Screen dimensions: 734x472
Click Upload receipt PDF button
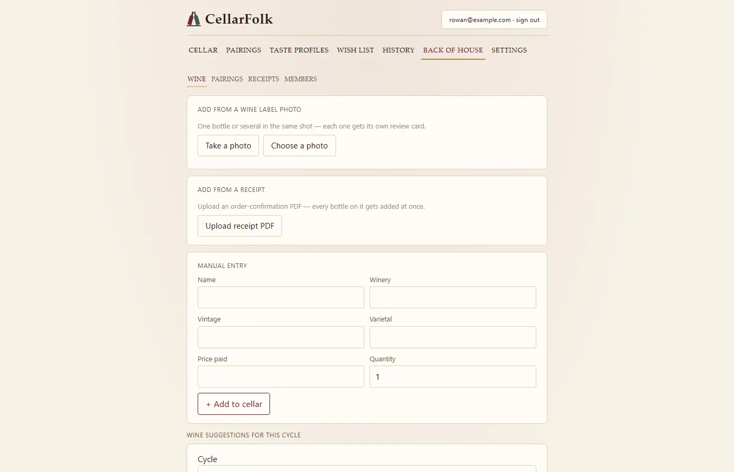tap(240, 226)
